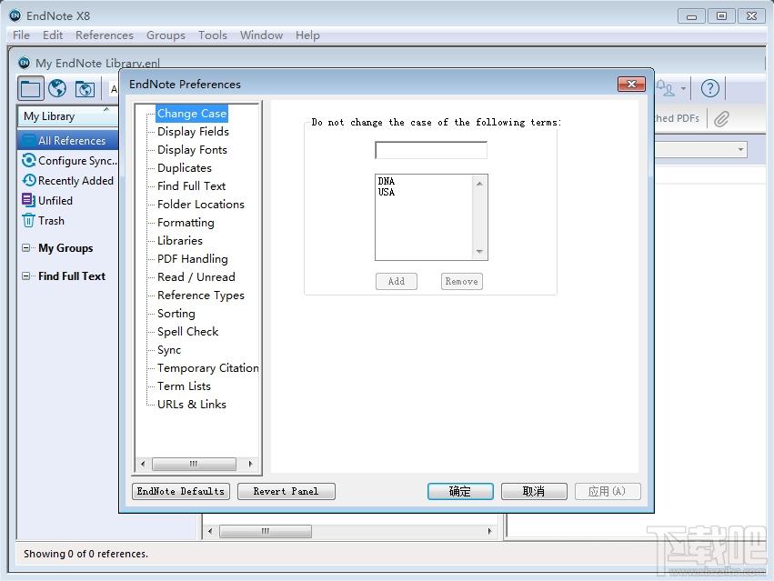Open the Help menu
The height and width of the screenshot is (581, 774).
(308, 35)
